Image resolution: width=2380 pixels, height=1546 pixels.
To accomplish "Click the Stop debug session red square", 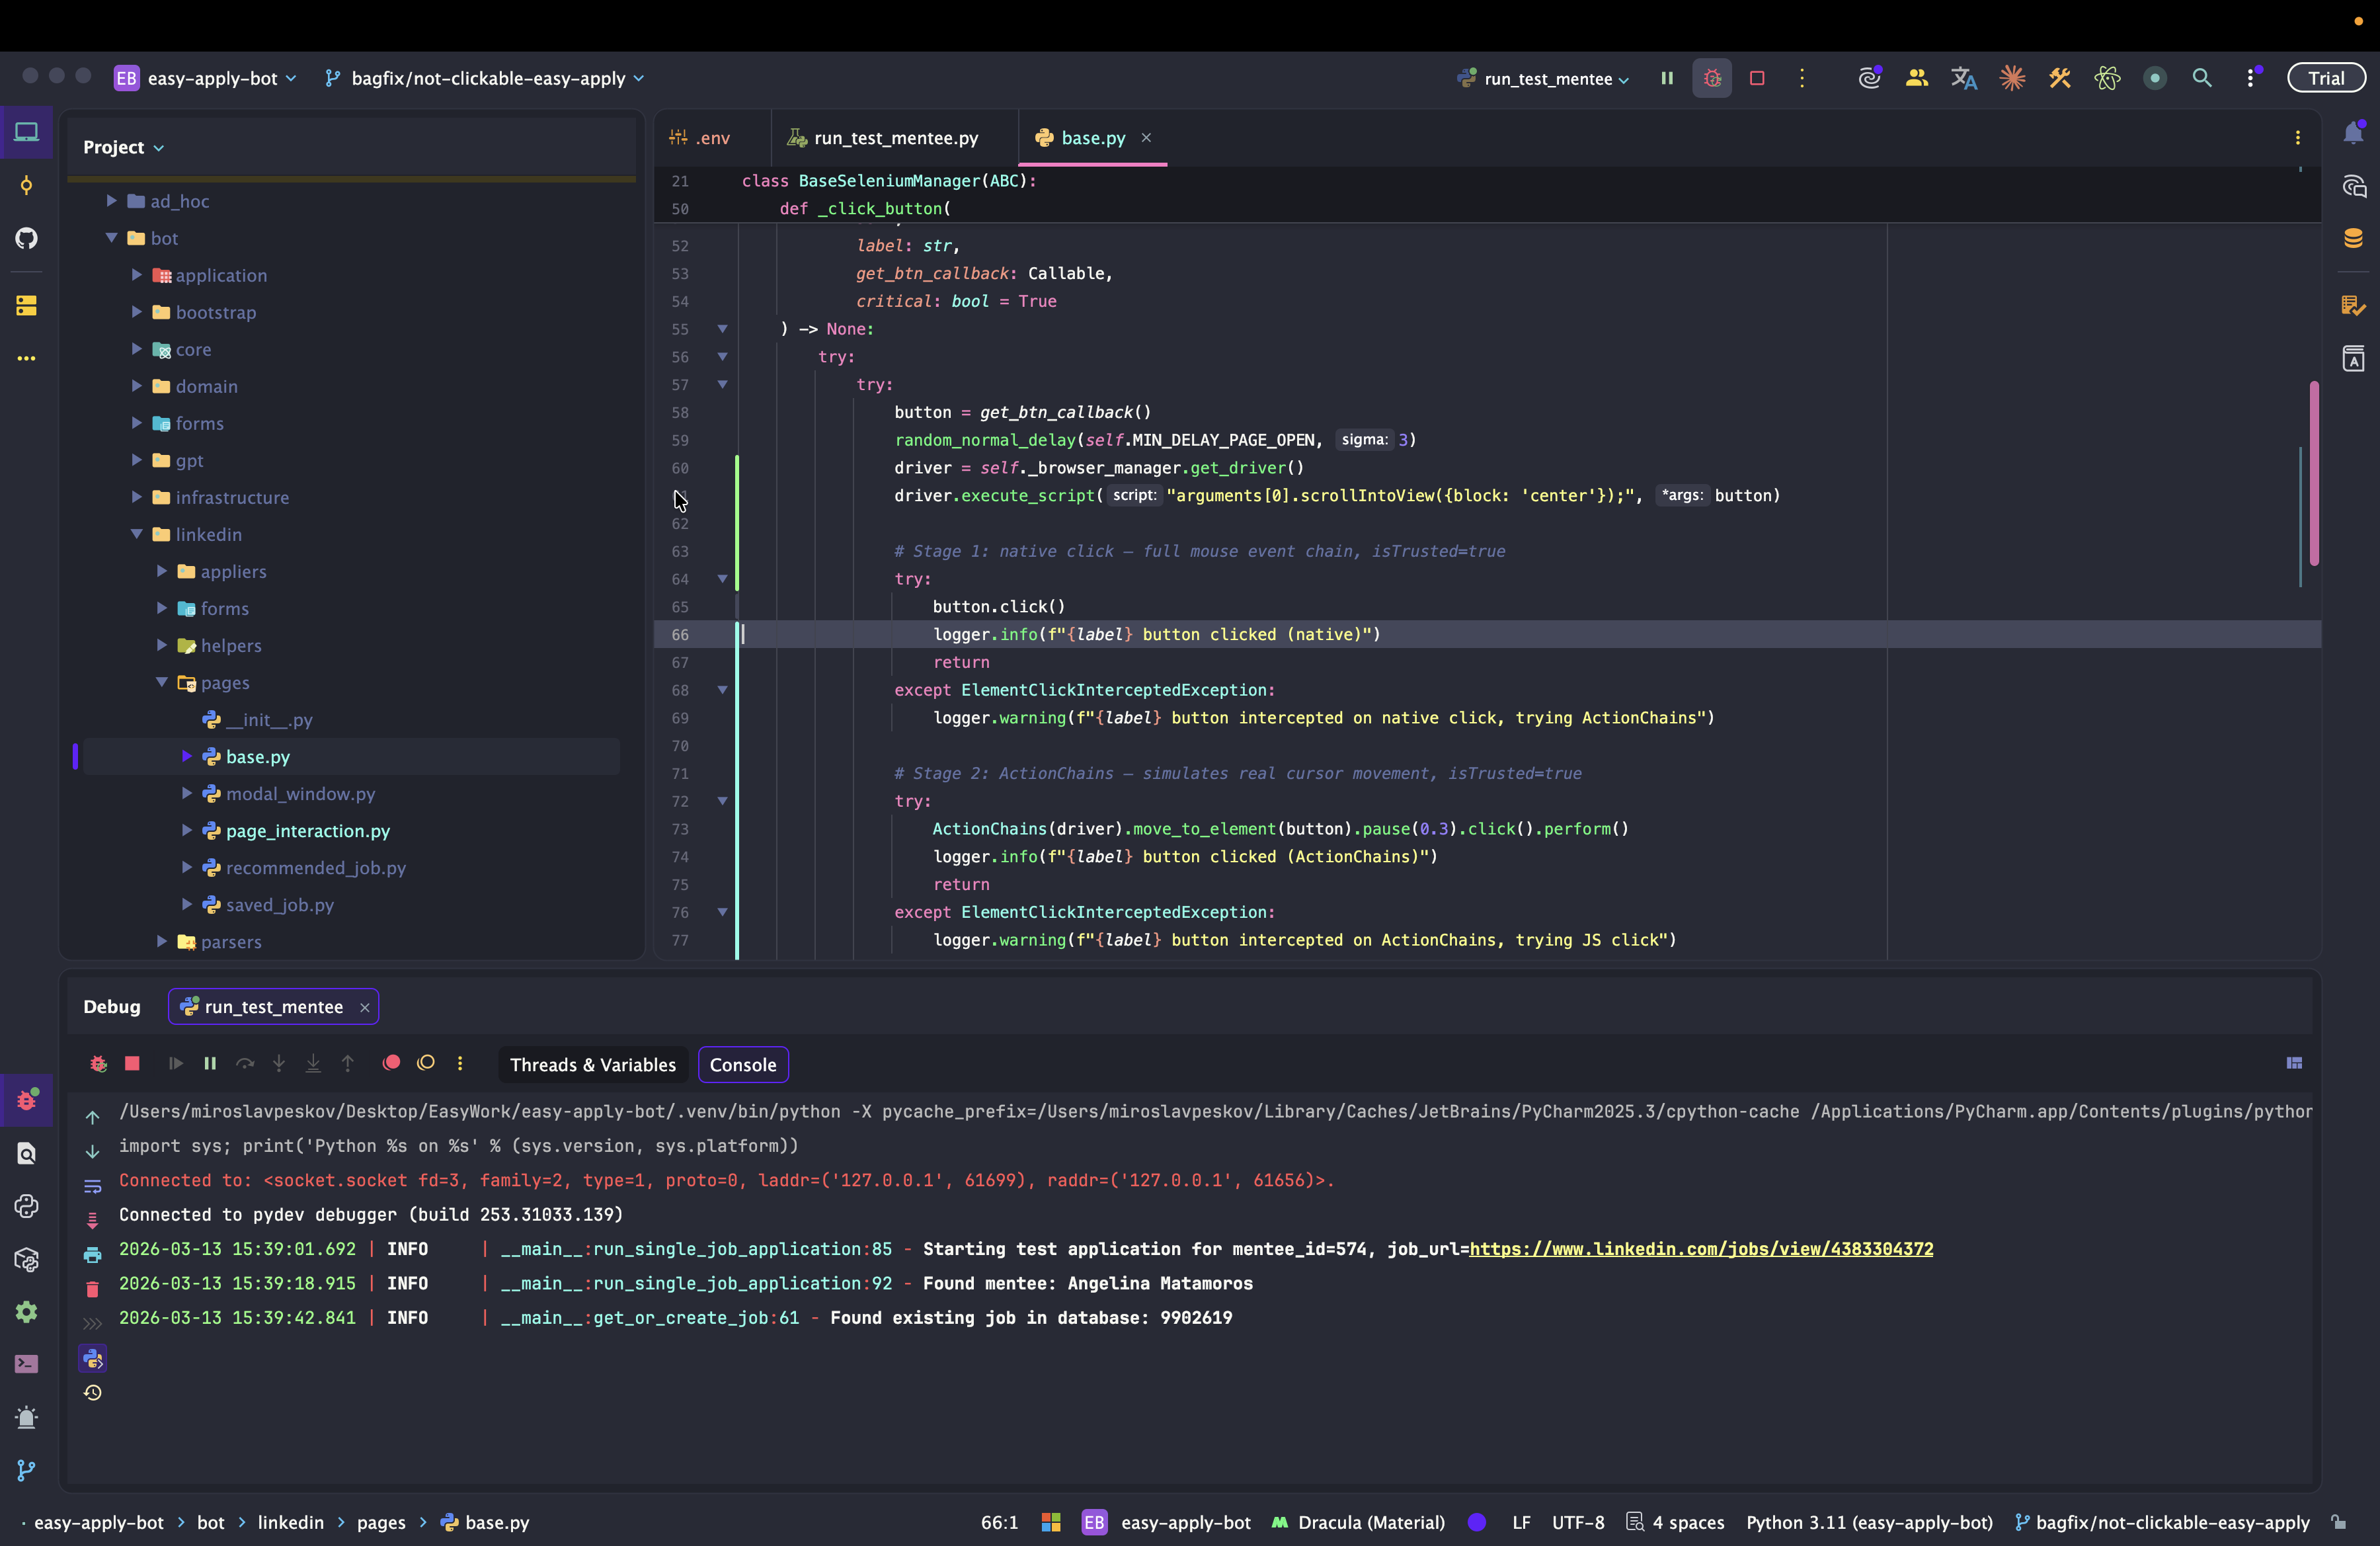I will [x=132, y=1064].
